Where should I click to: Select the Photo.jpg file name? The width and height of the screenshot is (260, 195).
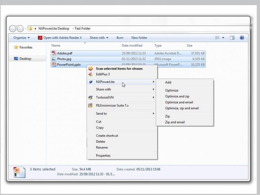tap(64, 59)
